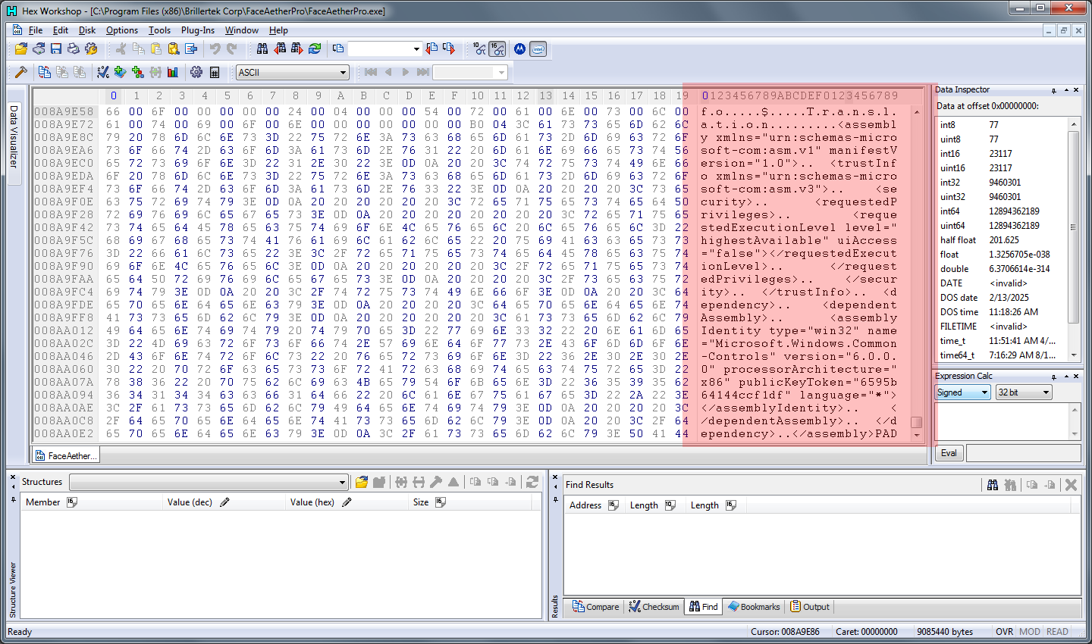1092x644 pixels.
Task: Click the Eval button
Action: tap(949, 453)
